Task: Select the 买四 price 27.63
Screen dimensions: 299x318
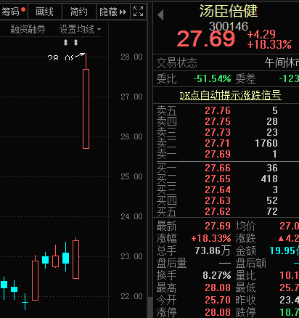Action: 218,200
